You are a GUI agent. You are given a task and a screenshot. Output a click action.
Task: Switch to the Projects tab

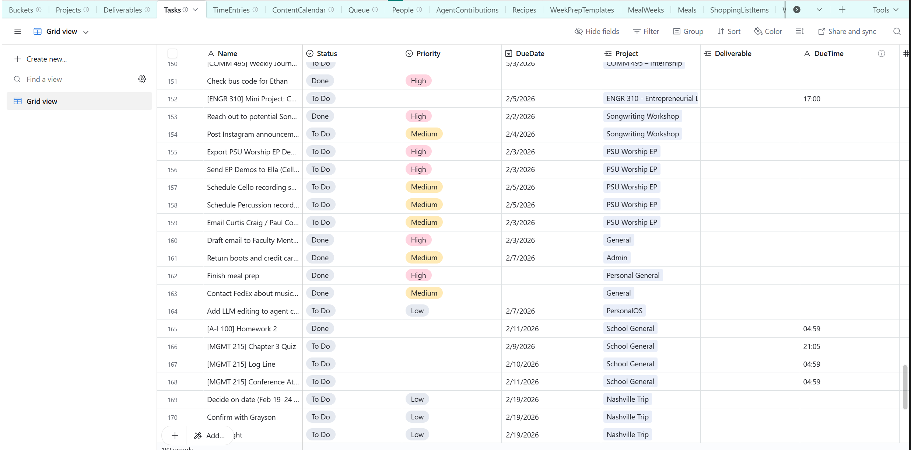68,10
